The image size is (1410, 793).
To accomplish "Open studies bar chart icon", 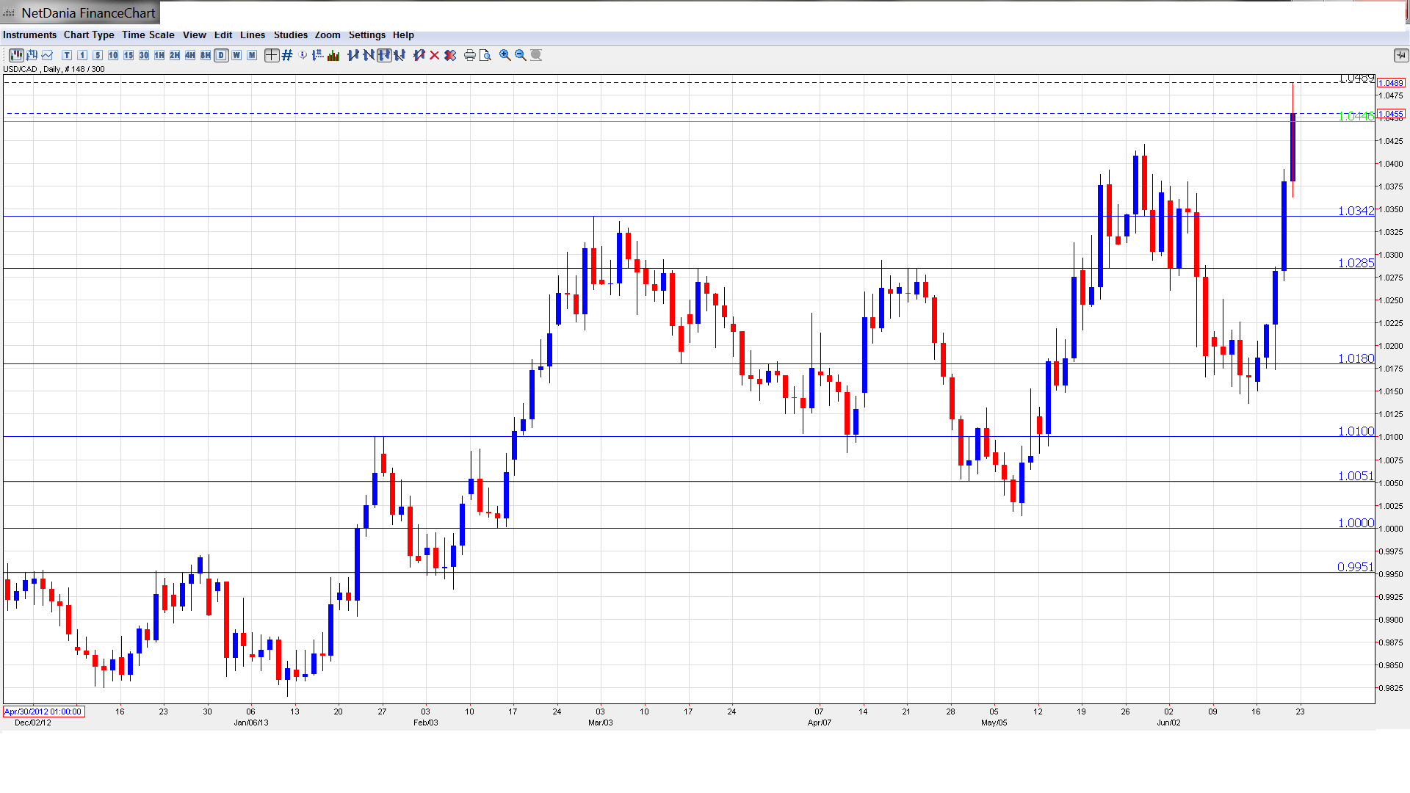I will (x=333, y=55).
